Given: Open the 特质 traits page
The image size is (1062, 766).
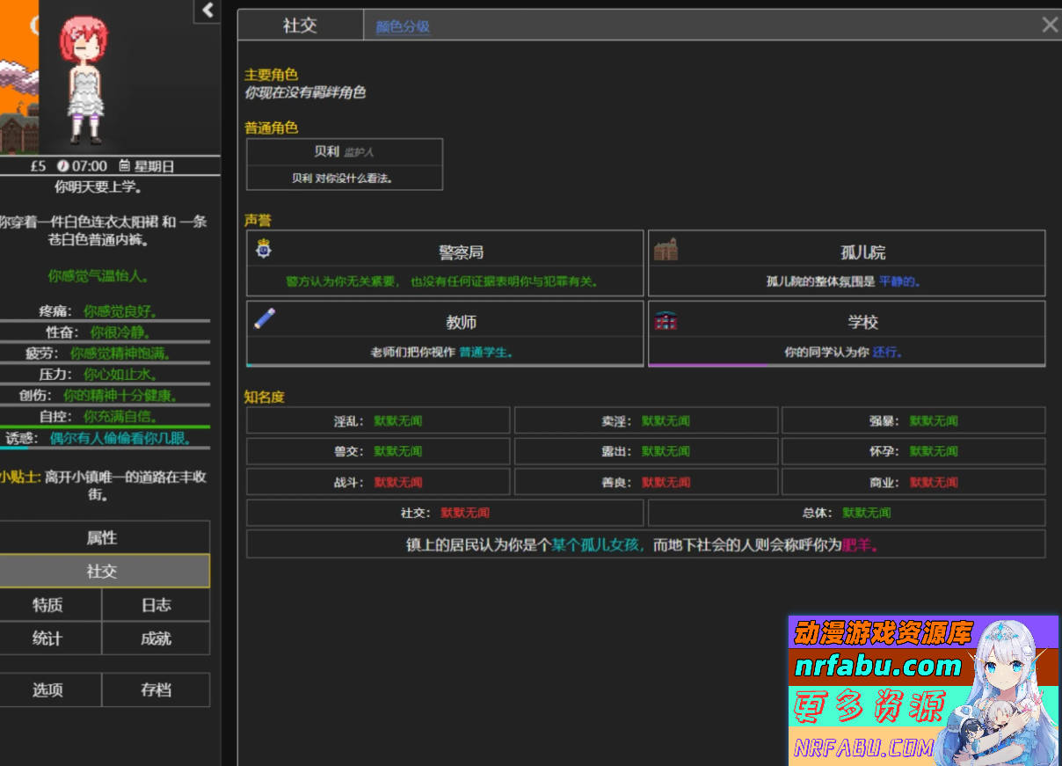Looking at the screenshot, I should [x=48, y=605].
